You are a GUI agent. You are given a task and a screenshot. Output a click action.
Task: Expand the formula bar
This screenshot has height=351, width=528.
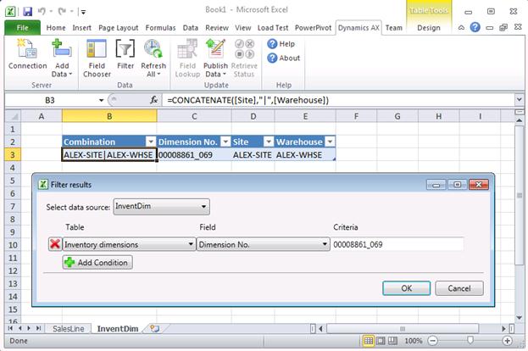pyautogui.click(x=519, y=100)
